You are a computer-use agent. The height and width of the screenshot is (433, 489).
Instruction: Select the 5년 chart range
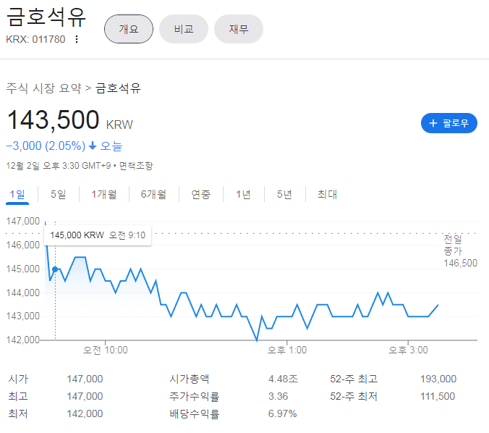pyautogui.click(x=284, y=195)
